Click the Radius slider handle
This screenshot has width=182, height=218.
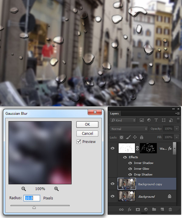coord(34,208)
